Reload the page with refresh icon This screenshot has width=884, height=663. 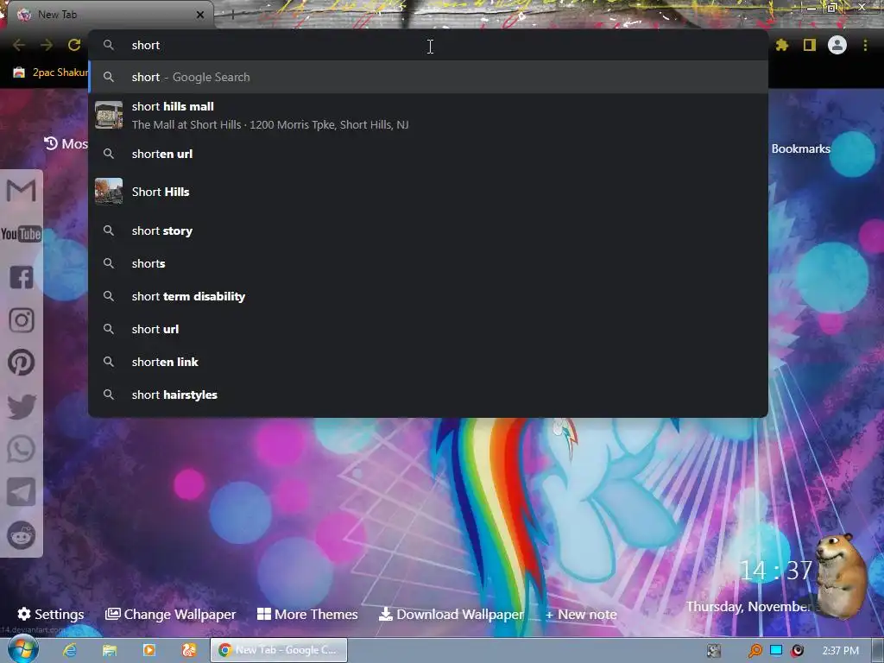point(74,45)
